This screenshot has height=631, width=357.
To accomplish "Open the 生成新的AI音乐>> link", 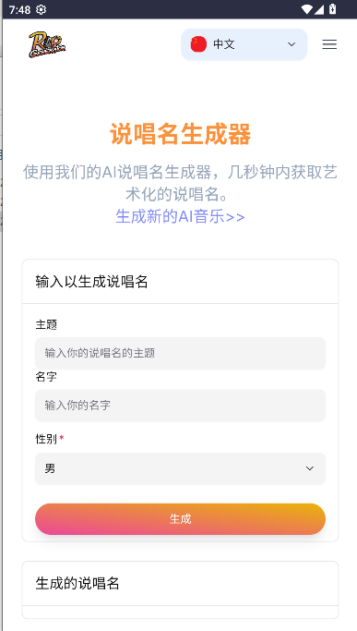I will click(180, 216).
